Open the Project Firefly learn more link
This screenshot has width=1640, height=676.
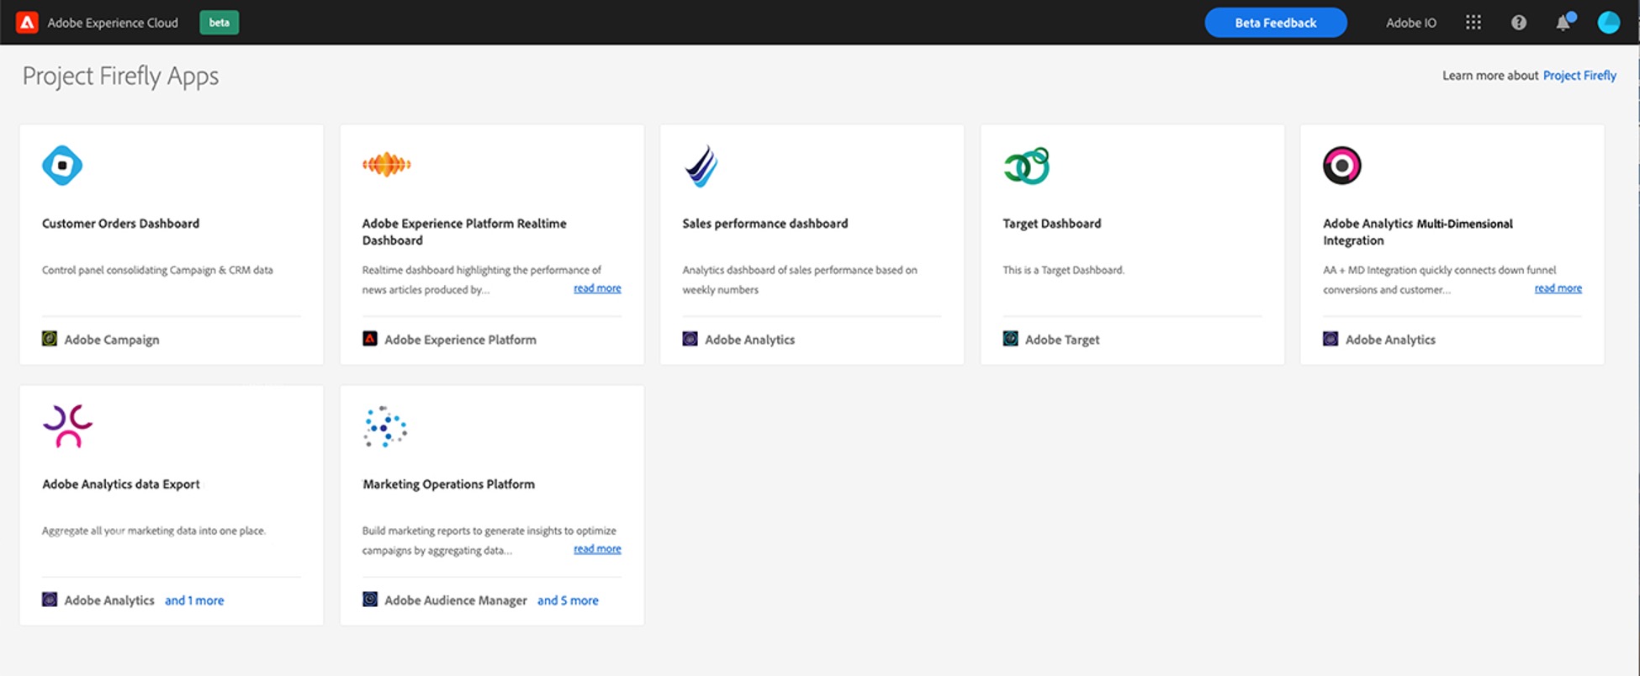click(x=1579, y=76)
